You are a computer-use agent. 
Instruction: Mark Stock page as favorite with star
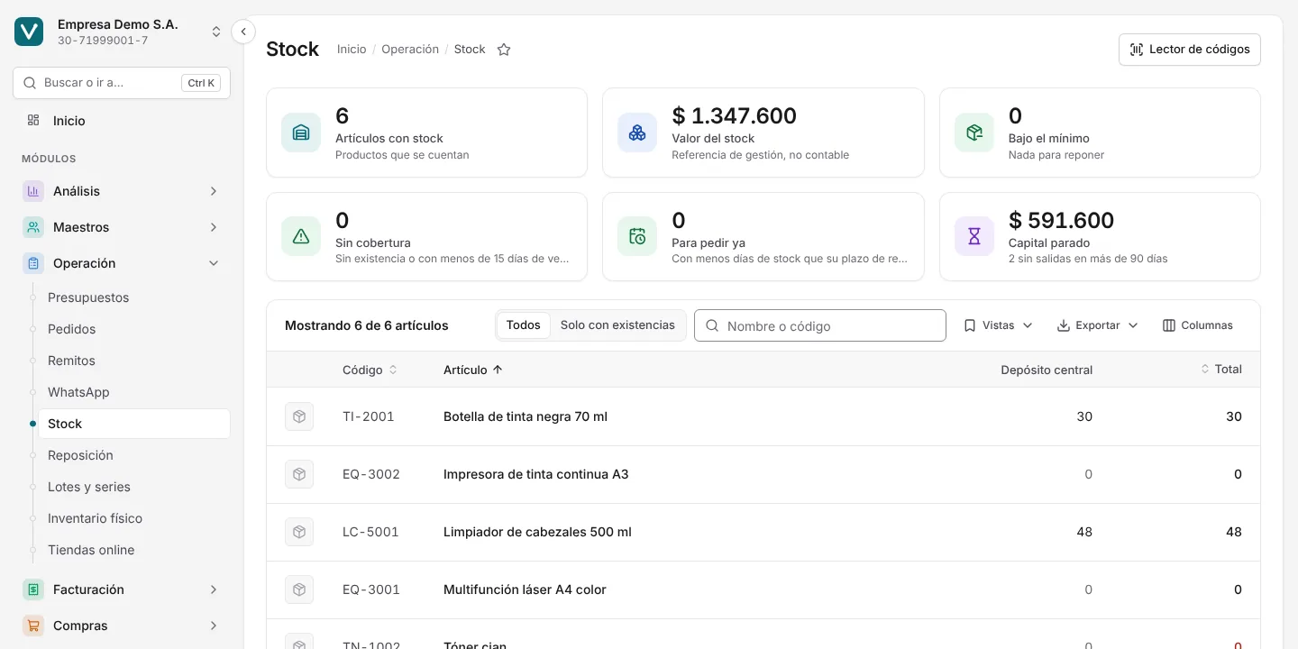tap(504, 50)
